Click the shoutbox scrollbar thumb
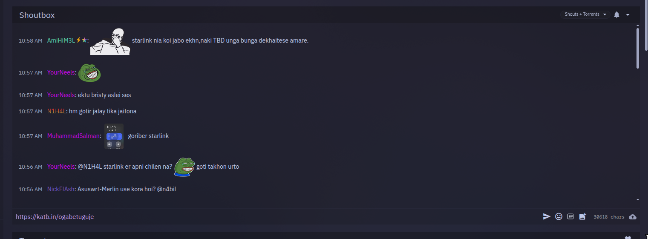The height and width of the screenshot is (239, 648). point(638,48)
